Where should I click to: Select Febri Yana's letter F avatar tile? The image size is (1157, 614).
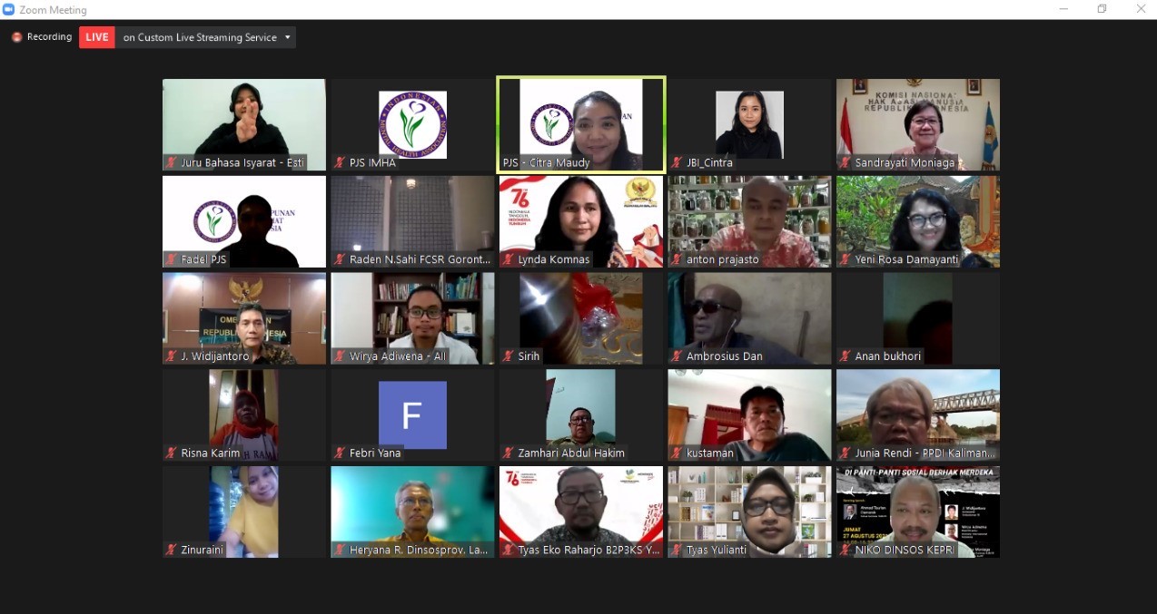[x=412, y=414]
